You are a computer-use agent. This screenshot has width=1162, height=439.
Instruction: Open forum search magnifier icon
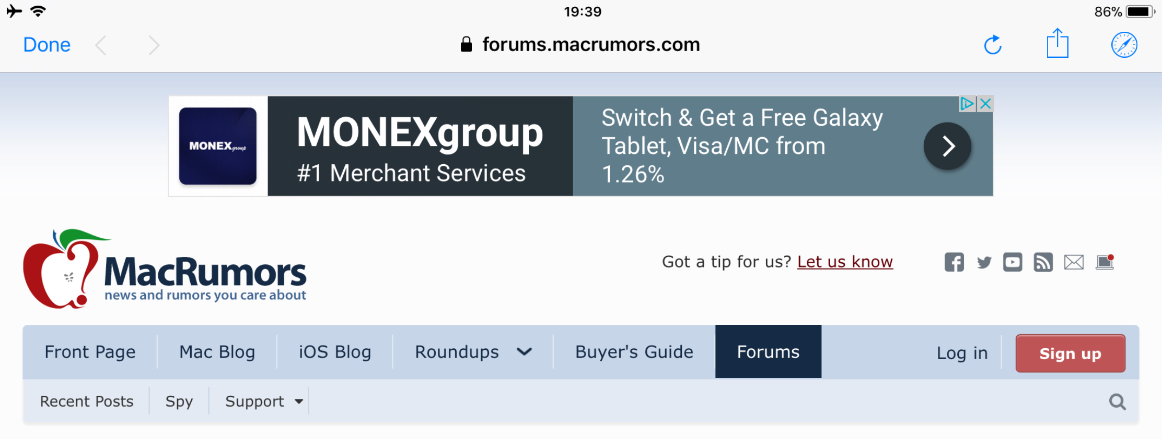(x=1118, y=401)
